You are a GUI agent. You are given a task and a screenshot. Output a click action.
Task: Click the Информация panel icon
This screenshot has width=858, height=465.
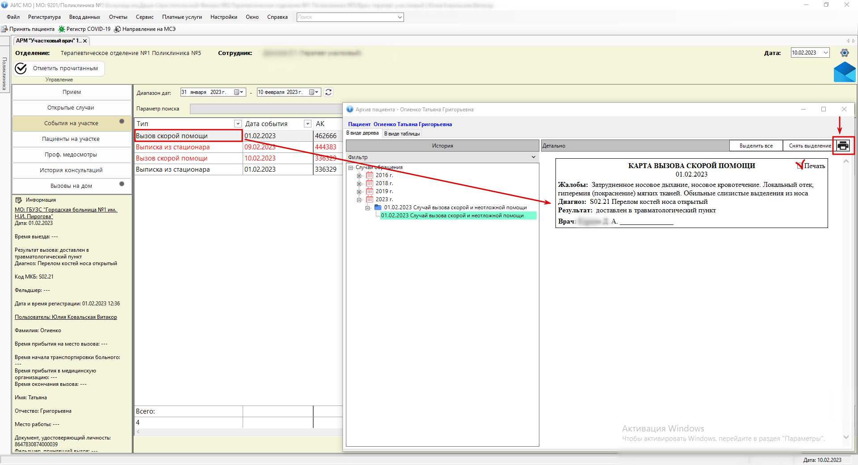(x=19, y=200)
